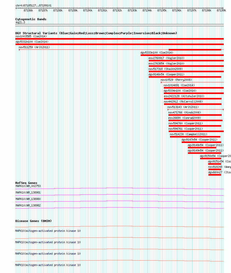Open the dgv5333n100 (Coe2014) variant label

pyautogui.click(x=157, y=53)
